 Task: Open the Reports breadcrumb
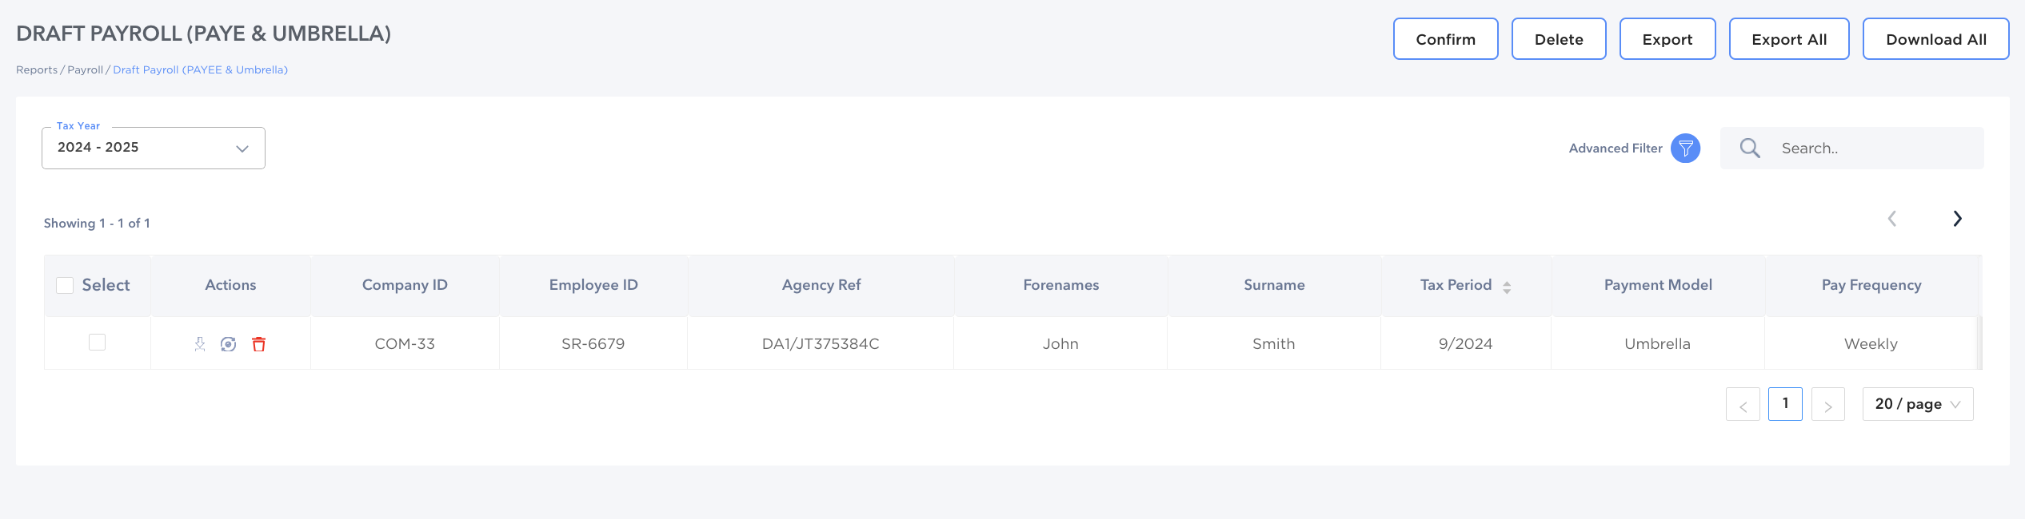pos(37,70)
